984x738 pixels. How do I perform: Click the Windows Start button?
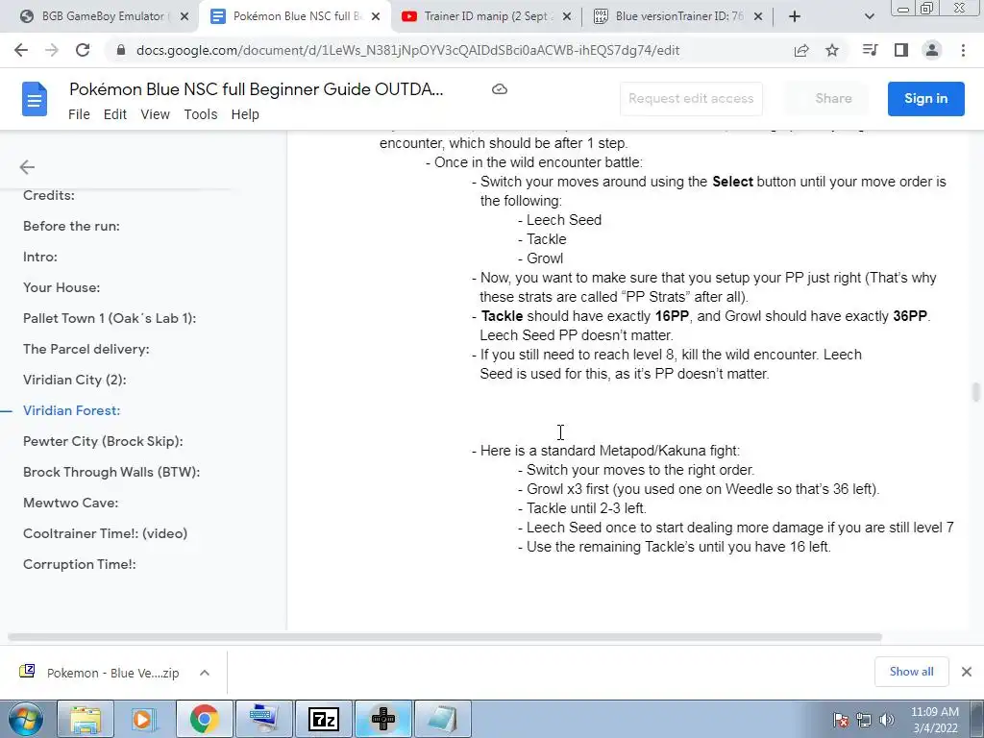pos(26,719)
